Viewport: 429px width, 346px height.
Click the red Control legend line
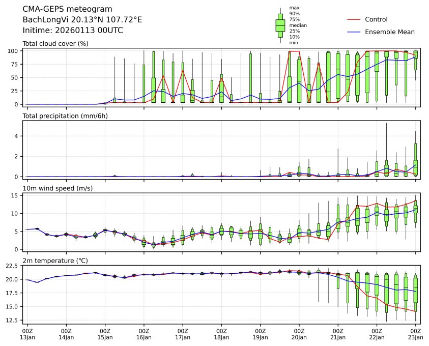pos(354,19)
